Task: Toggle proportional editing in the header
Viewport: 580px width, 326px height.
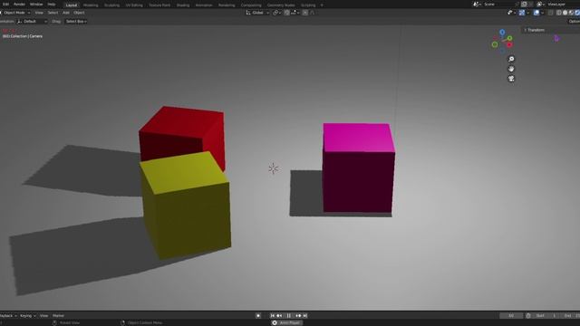Action: pyautogui.click(x=304, y=13)
